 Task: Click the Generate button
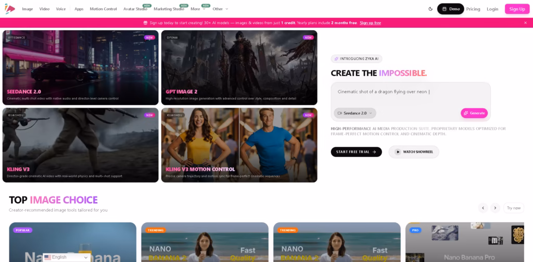(x=474, y=113)
